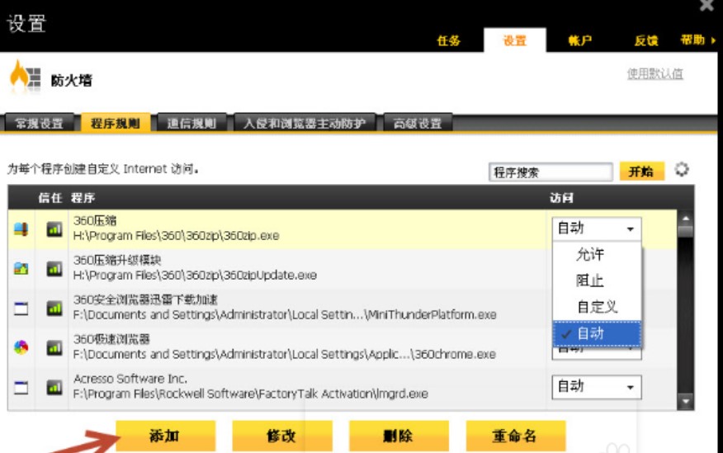Open the access dropdown for Acresso Software
Viewport: 723px width, 453px height.
point(596,387)
